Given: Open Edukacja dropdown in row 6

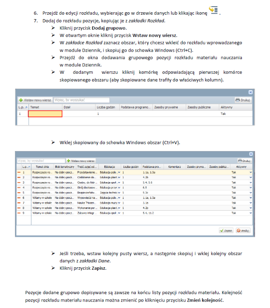Looking at the screenshot, I should click(119, 198).
